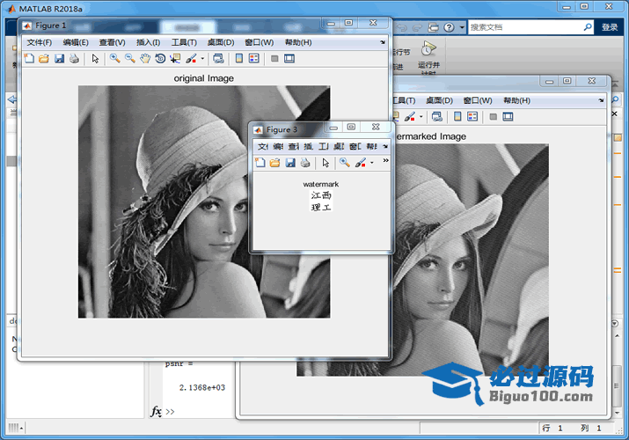The height and width of the screenshot is (440, 629).
Task: Click the fx function browser icon
Action: point(156,412)
